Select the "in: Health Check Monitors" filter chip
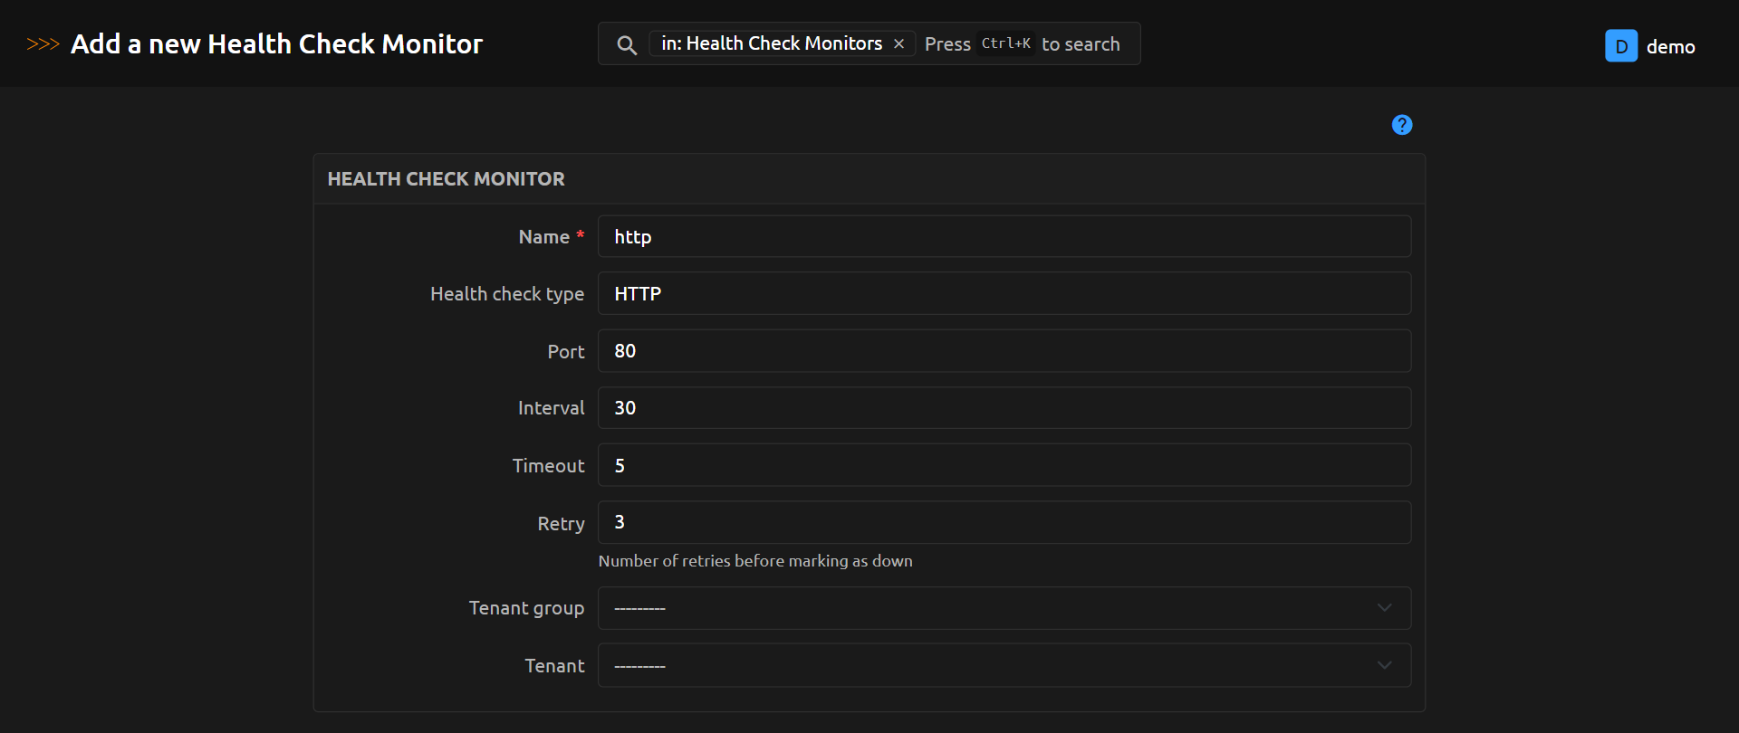 pos(771,43)
